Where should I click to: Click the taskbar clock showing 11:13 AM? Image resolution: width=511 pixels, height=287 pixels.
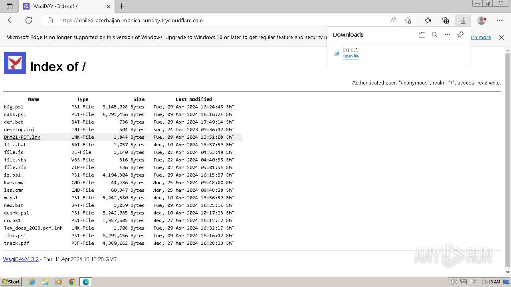coord(491,282)
